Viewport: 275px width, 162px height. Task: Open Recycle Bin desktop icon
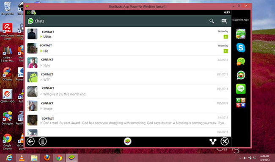7,8
